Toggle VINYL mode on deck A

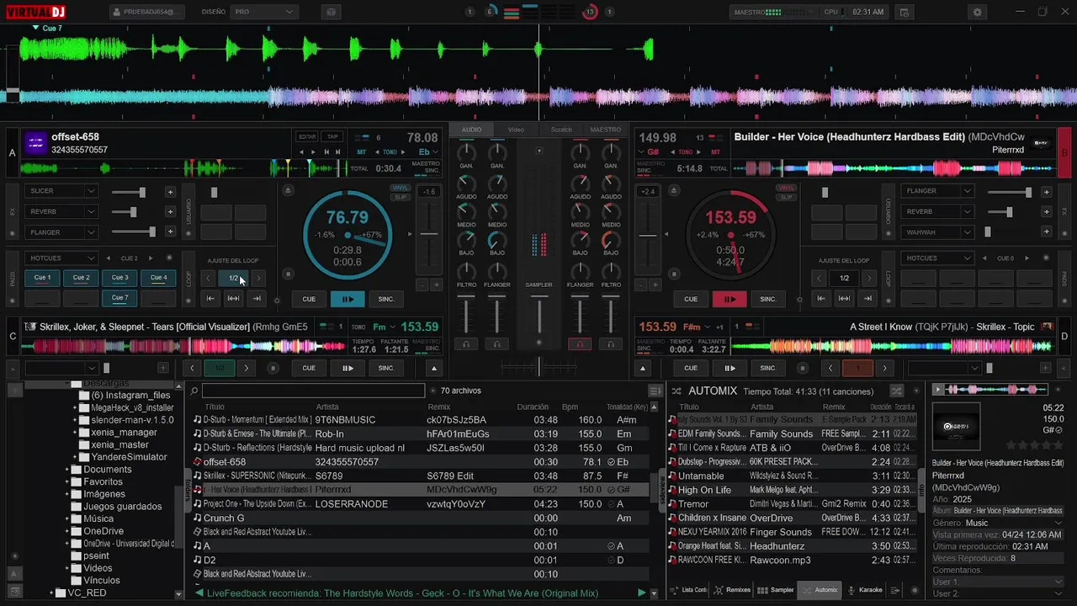pos(400,189)
